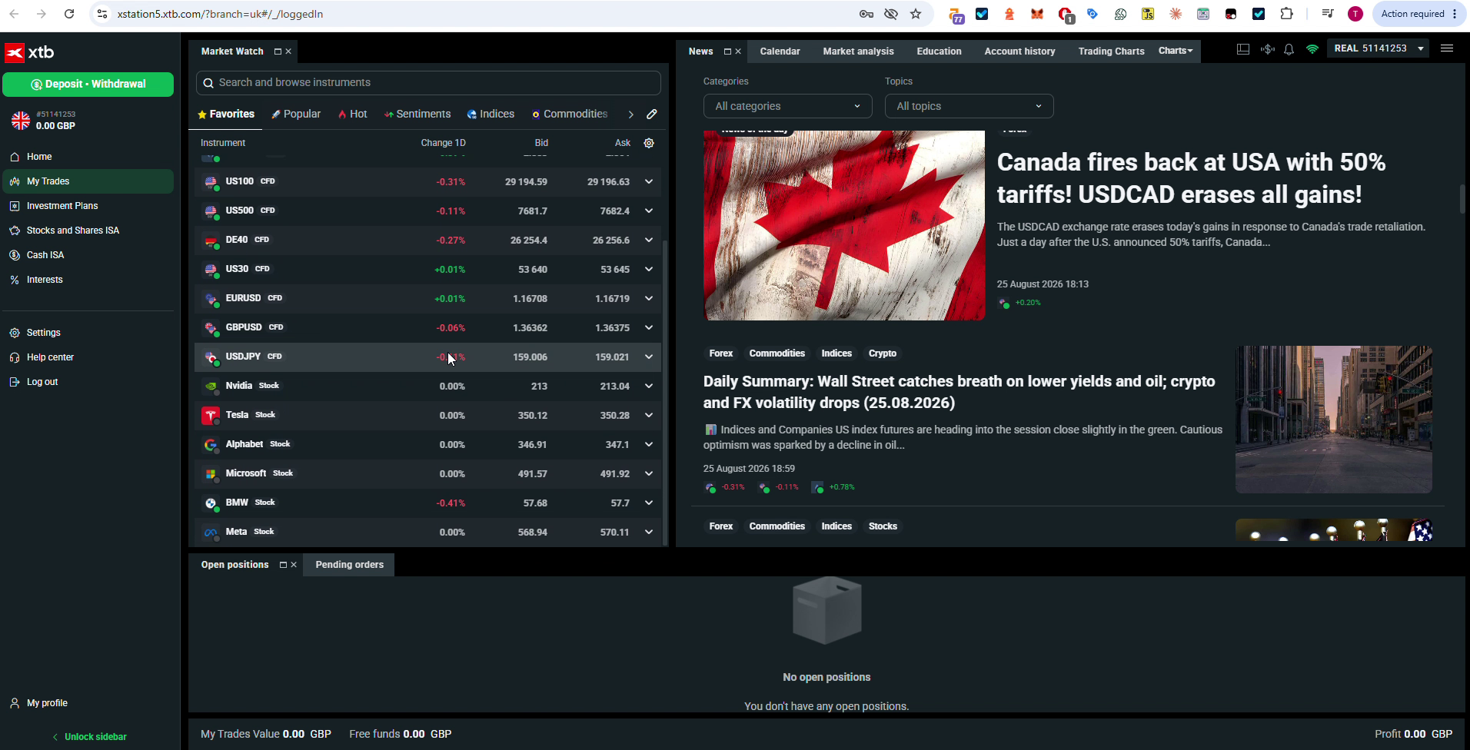Click the Market Watch scrollbar

click(665, 393)
